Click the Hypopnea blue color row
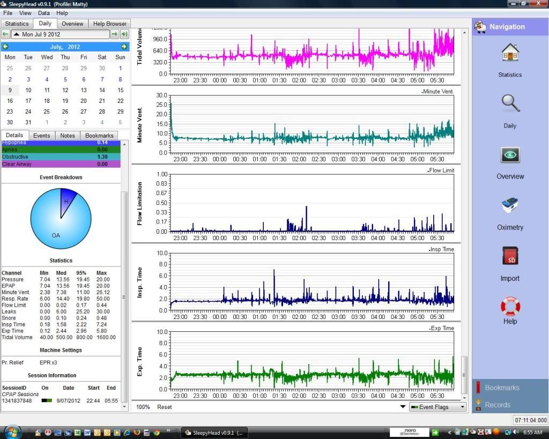This screenshot has height=439, width=549. tap(61, 143)
